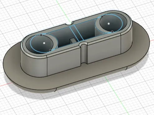Pick the lower dark point on right circle
Screen dimensions: 154x115
click(112, 31)
